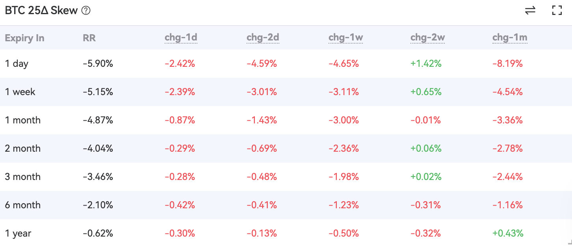Viewport: 572px width, 246px height.
Task: Select the chg-1w column header
Action: (345, 38)
